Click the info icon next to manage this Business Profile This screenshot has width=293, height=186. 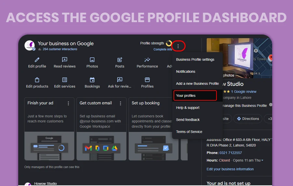point(271,105)
